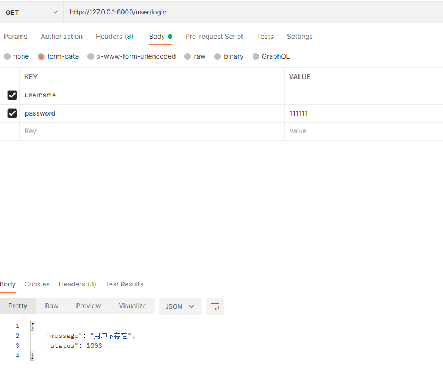Screen dimensions: 443x370
Task: Open the Authorization tab
Action: (x=61, y=37)
